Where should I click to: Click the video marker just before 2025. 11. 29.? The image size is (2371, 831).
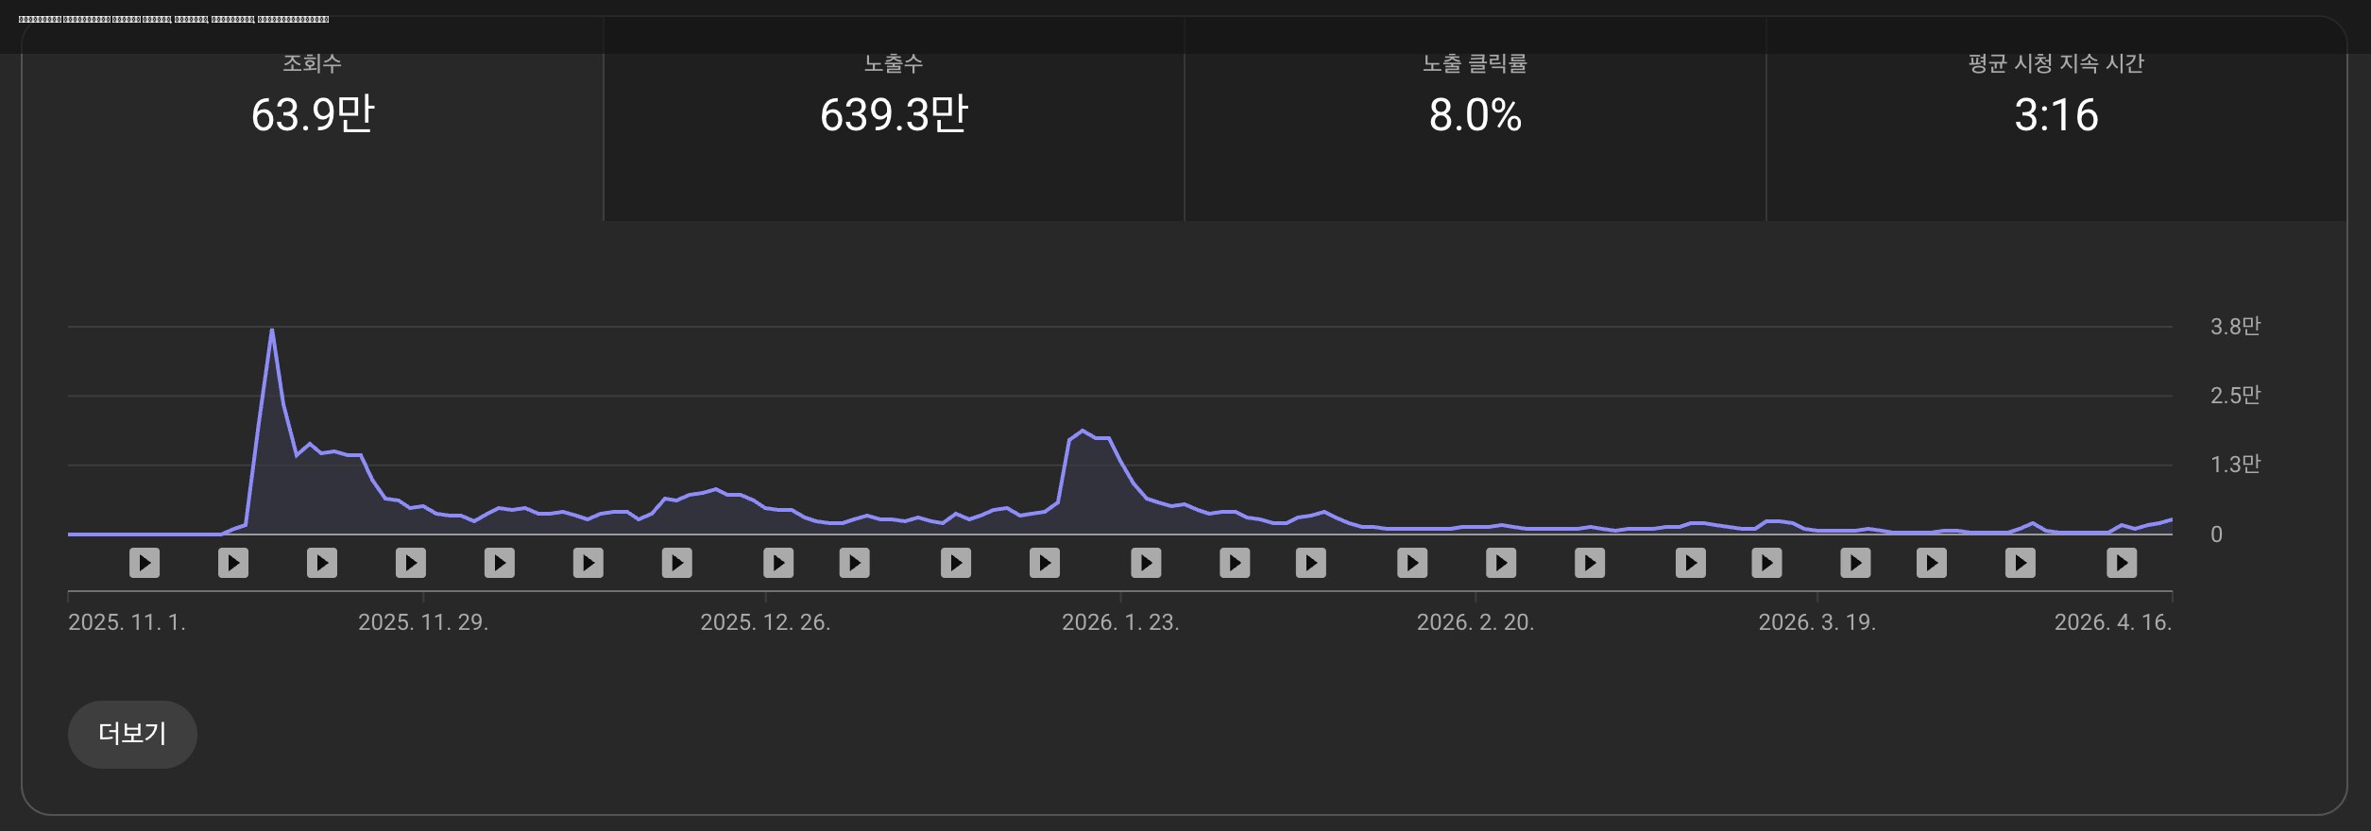point(411,564)
